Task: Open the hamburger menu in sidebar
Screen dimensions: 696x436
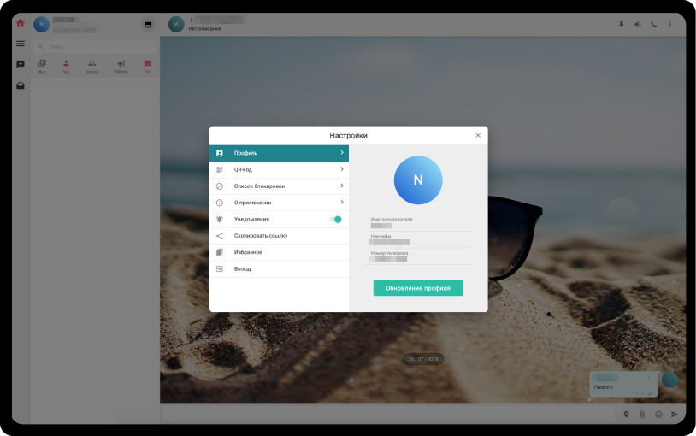Action: click(x=21, y=44)
